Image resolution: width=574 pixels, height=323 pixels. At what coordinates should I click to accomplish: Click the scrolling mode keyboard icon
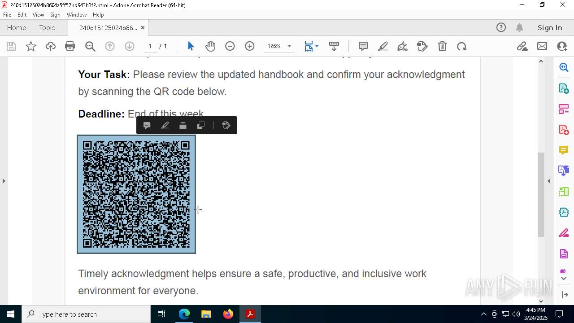pos(334,46)
